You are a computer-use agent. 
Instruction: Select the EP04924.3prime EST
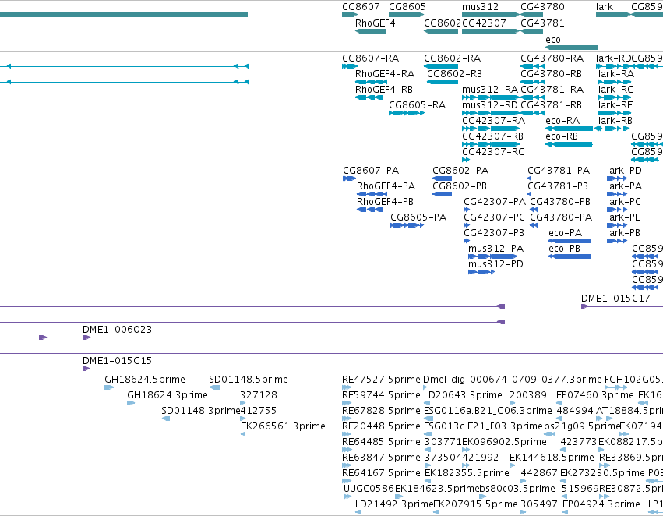click(566, 512)
